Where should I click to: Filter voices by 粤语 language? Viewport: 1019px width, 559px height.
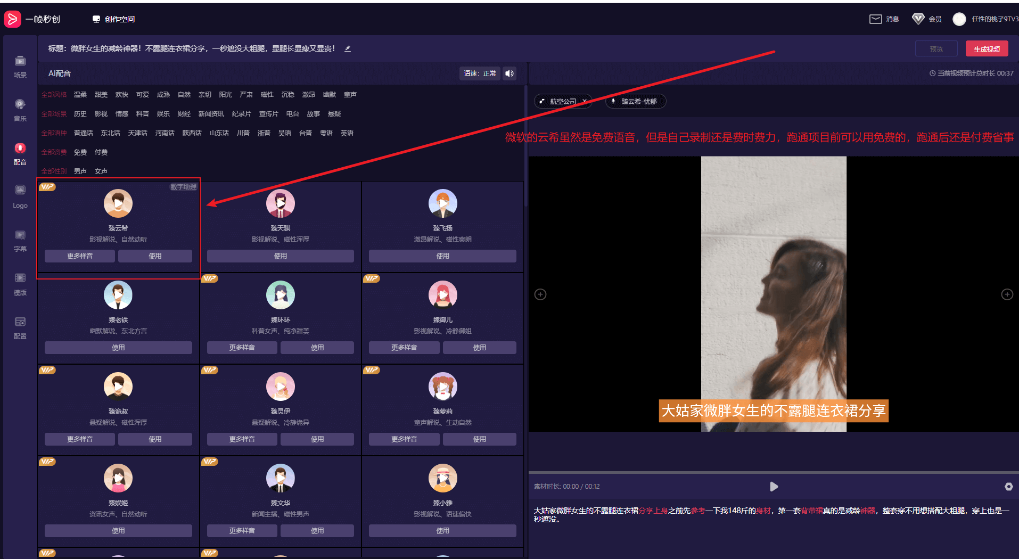click(x=326, y=133)
